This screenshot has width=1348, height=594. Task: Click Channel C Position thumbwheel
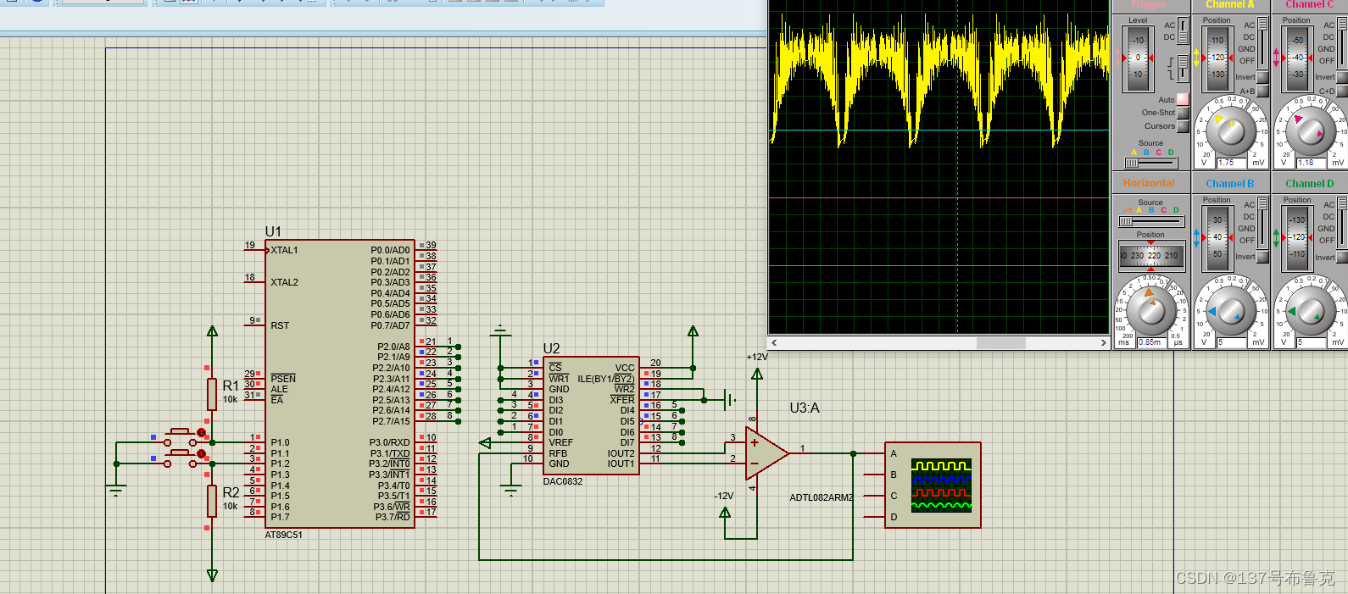coord(1297,58)
